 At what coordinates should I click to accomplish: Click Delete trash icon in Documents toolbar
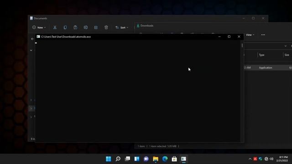[106, 27]
